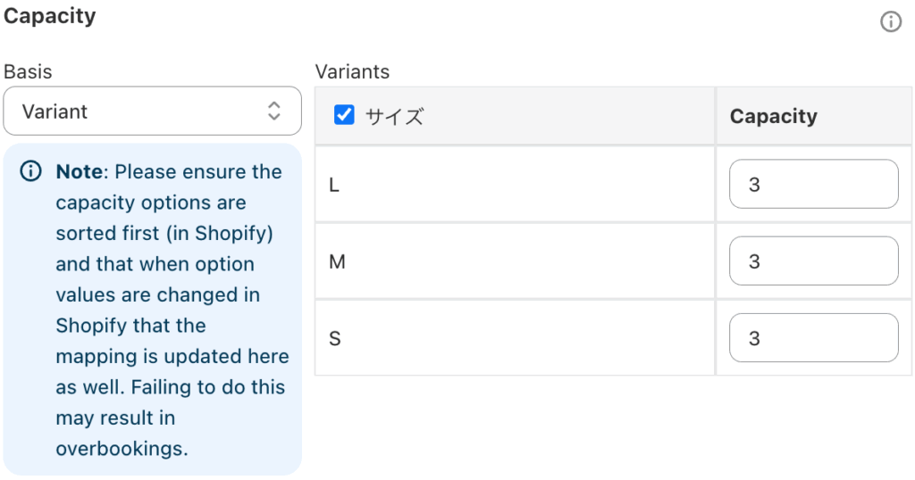This screenshot has height=480, width=915.
Task: Select the M variant row label
Action: click(x=337, y=261)
